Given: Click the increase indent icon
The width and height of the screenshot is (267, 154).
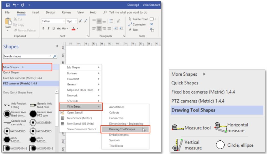Looking at the screenshot, I should 121,28.
